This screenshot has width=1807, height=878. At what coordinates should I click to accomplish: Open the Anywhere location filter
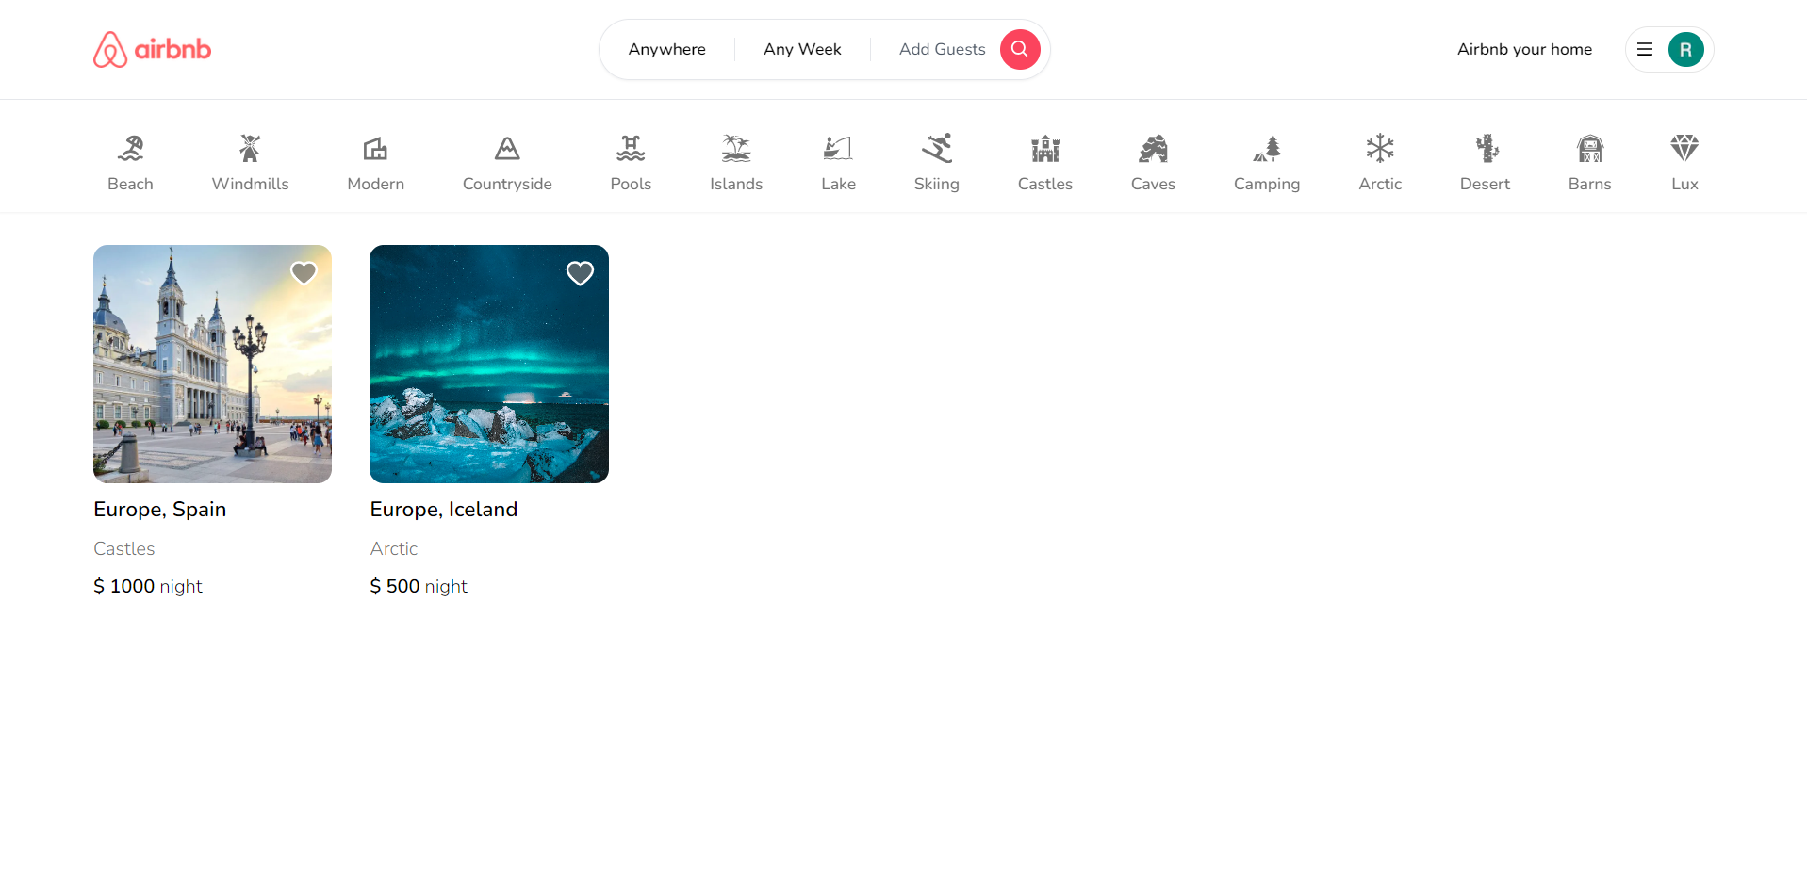667,49
